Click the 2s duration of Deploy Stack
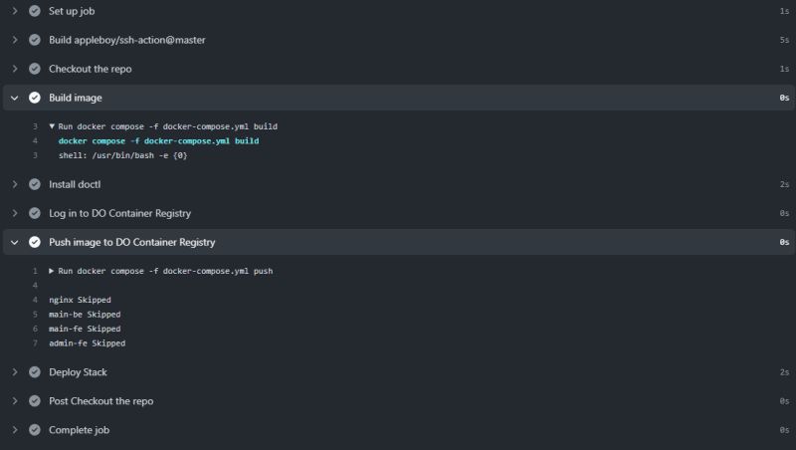Viewport: 796px width, 450px height. 784,372
